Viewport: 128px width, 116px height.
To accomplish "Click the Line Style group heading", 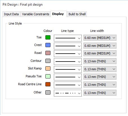I will click(x=15, y=23).
